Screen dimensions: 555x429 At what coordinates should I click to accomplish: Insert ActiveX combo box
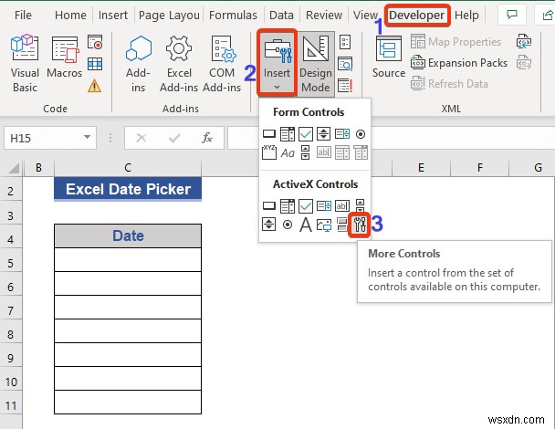click(x=288, y=205)
